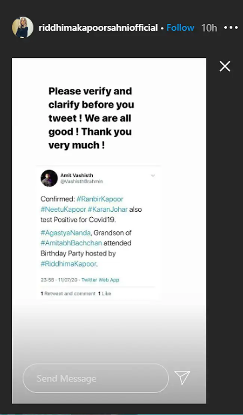The height and width of the screenshot is (415, 243).
Task: Click the paper plane send icon
Action: point(182,378)
